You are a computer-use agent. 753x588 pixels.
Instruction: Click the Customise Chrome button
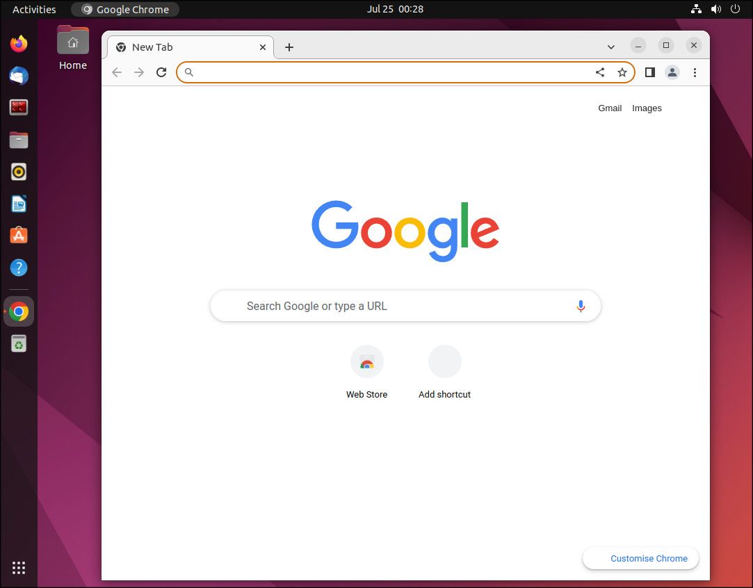coord(640,558)
